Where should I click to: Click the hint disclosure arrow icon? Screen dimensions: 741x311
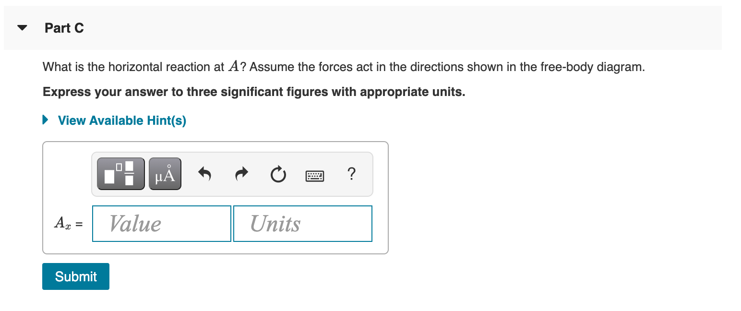[45, 120]
